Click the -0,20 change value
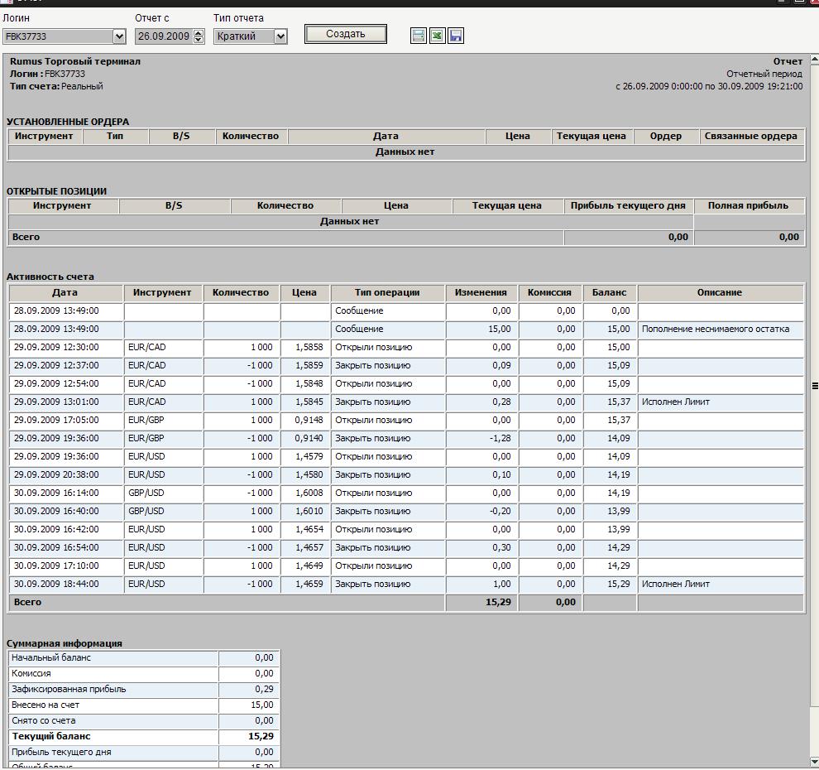Viewport: 819px width, 770px height. coord(500,511)
